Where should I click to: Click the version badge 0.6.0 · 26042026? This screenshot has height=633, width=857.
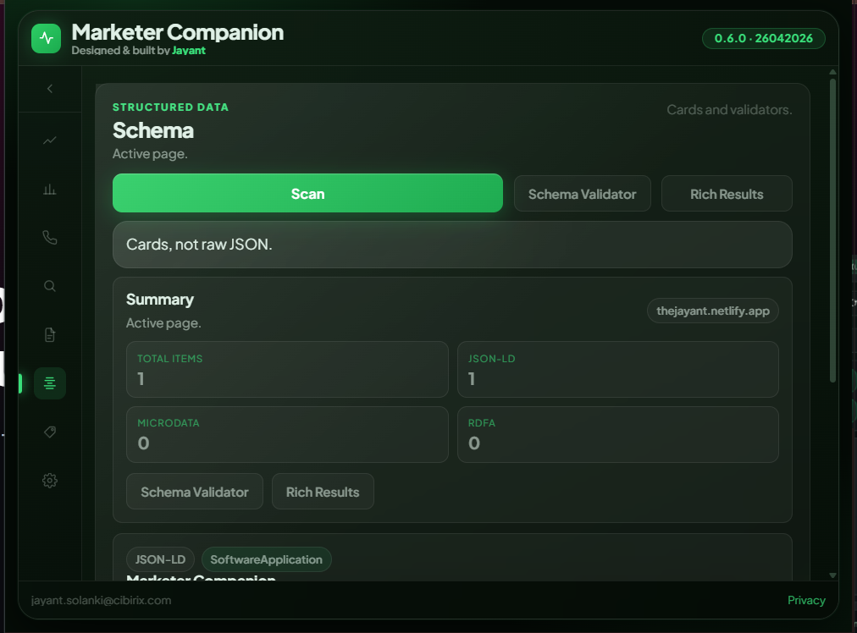pos(763,38)
